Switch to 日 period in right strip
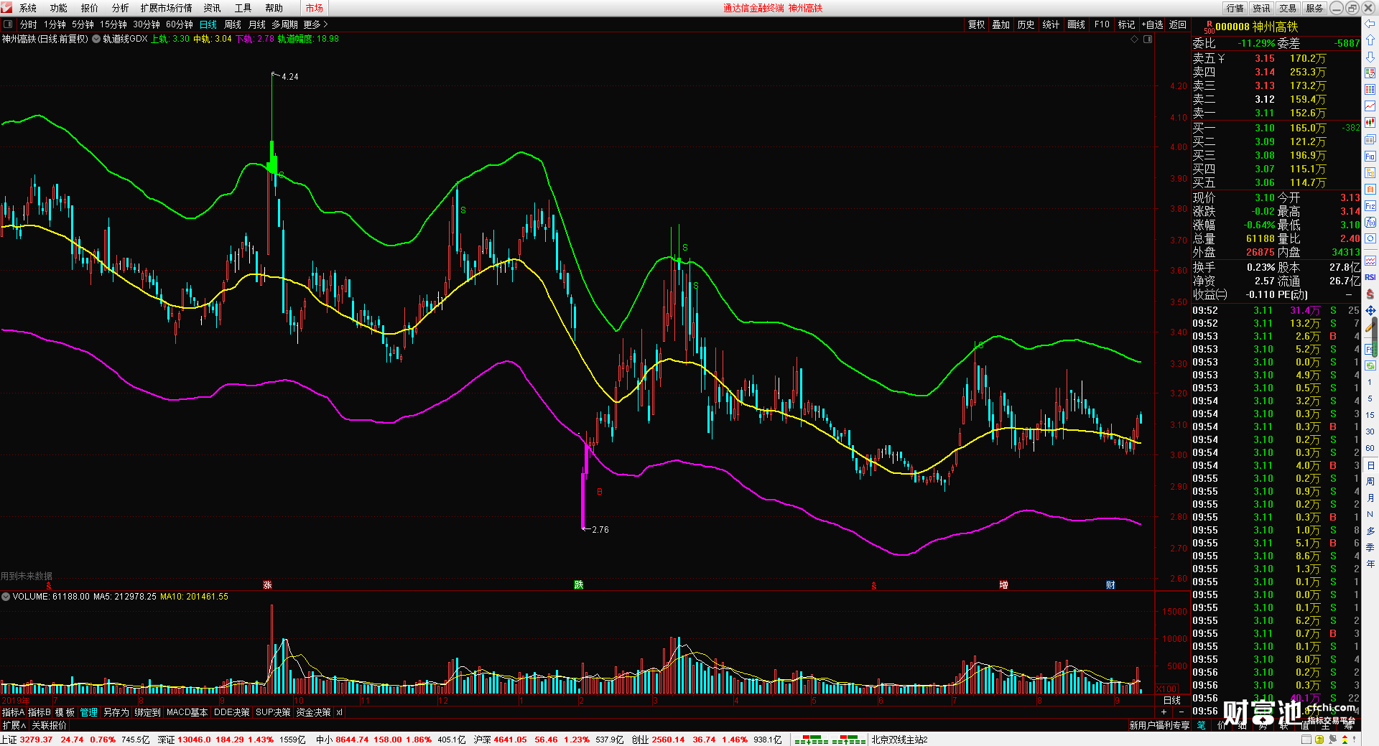The width and height of the screenshot is (1379, 746). pyautogui.click(x=1370, y=465)
